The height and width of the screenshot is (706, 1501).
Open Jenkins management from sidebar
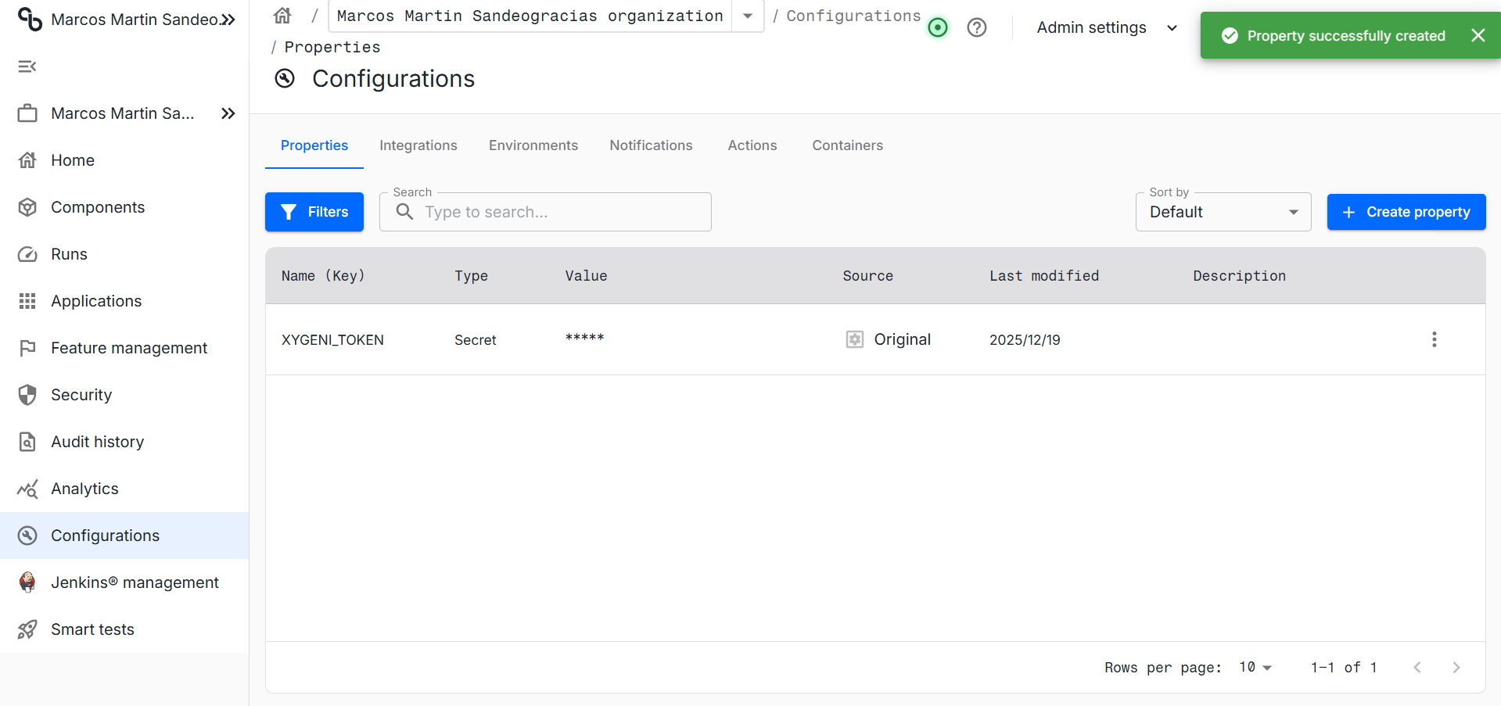coord(134,582)
